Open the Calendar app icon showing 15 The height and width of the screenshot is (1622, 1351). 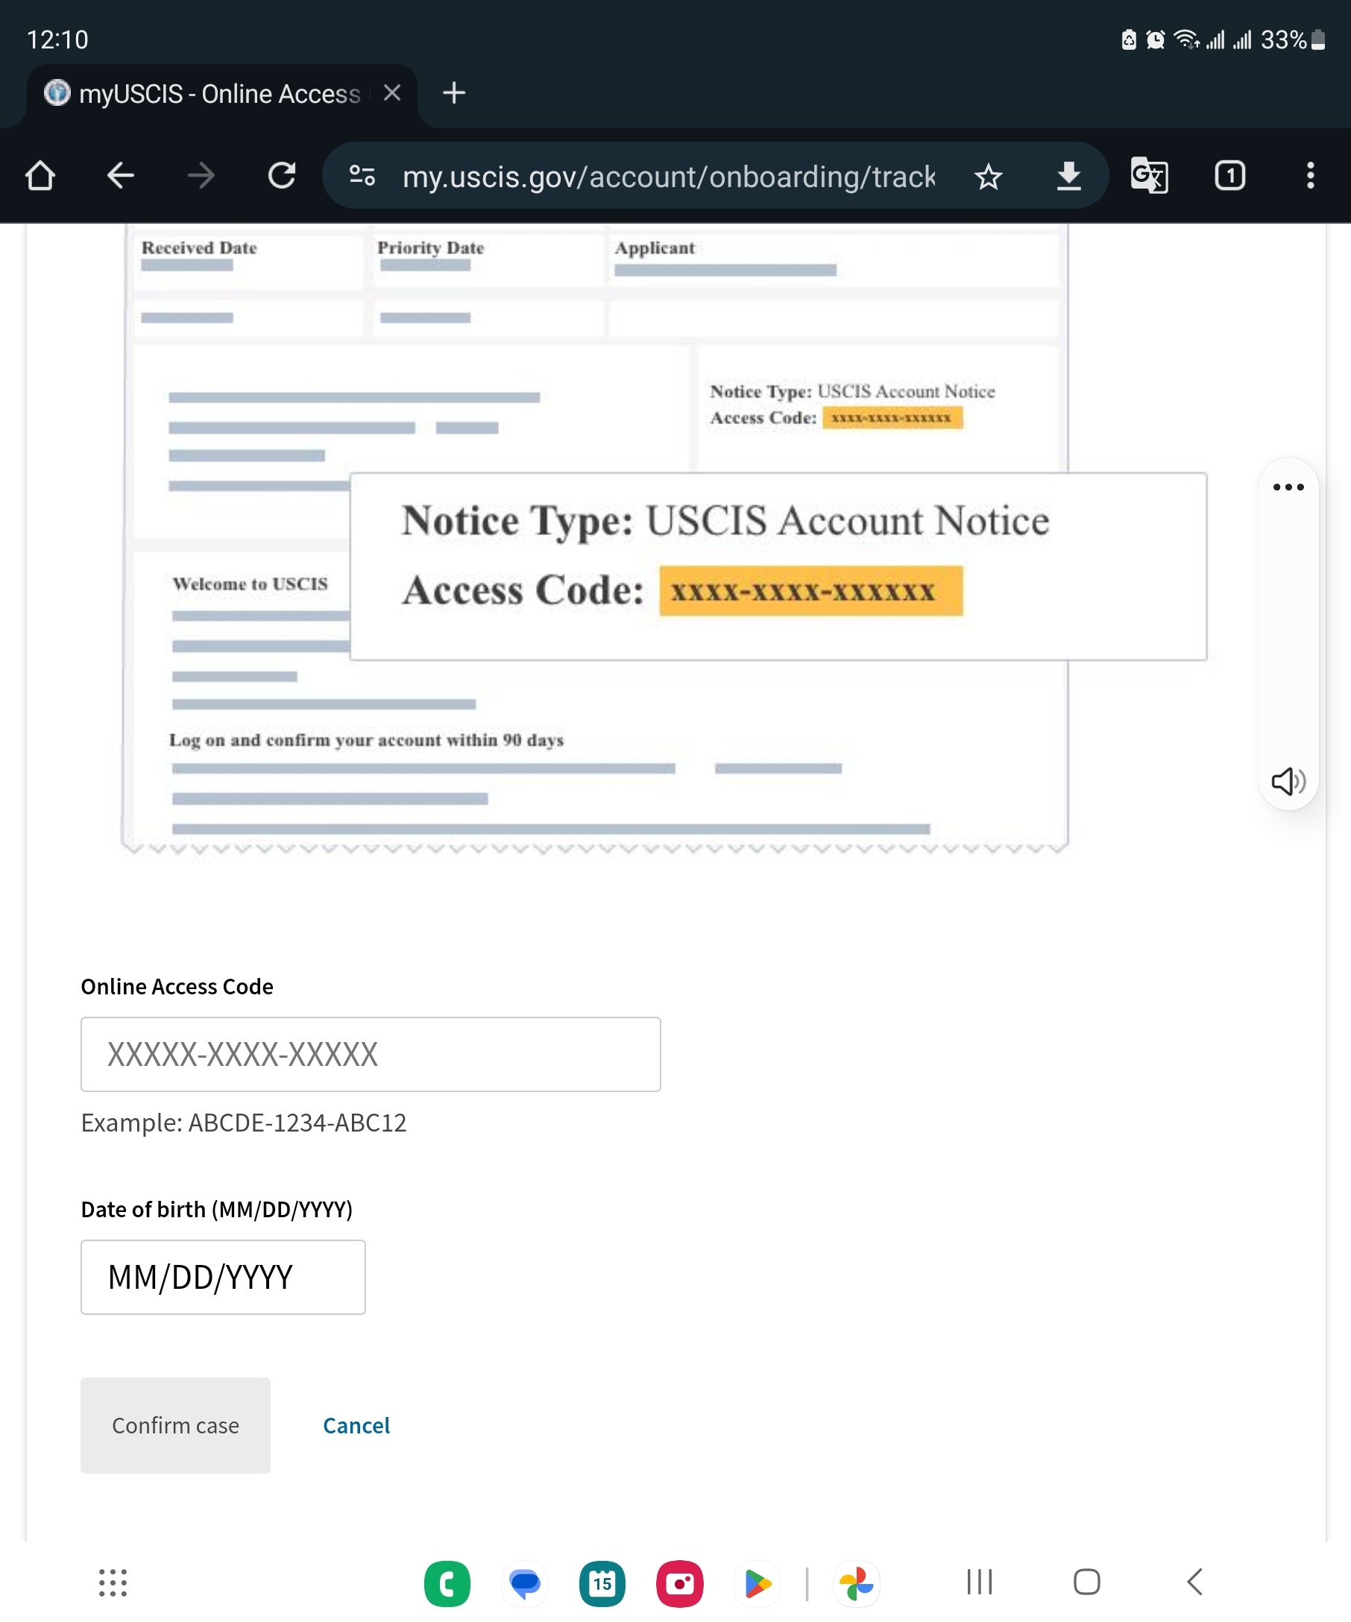click(602, 1583)
